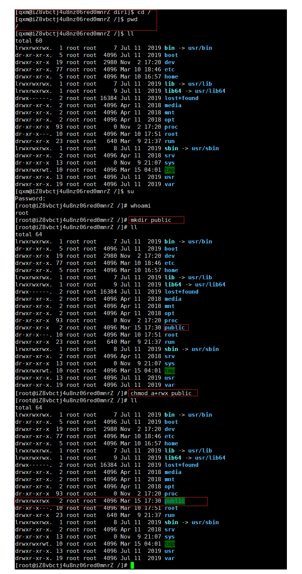Click the 'll' command right after mkdir public
This screenshot has width=302, height=574.
(x=134, y=227)
